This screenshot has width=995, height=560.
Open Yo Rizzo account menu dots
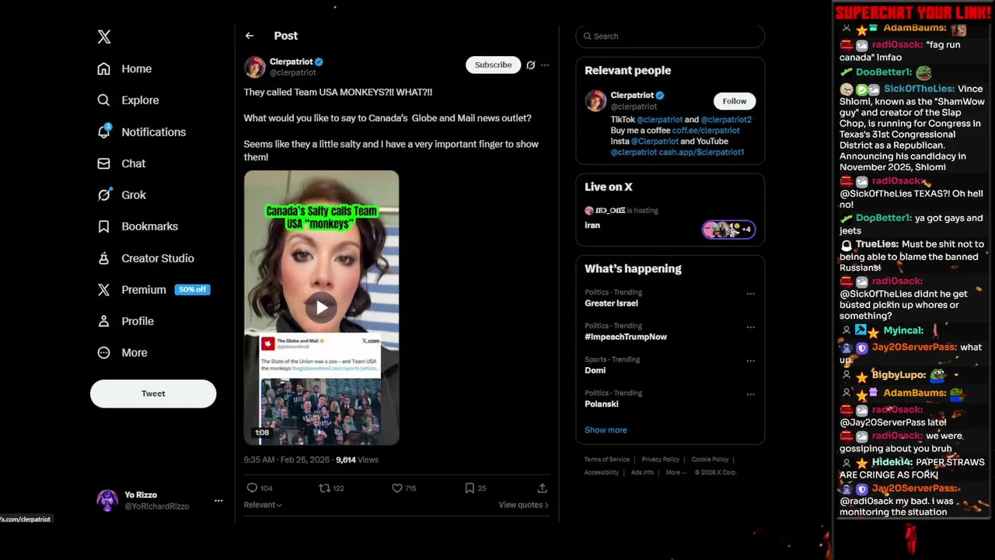coord(218,500)
